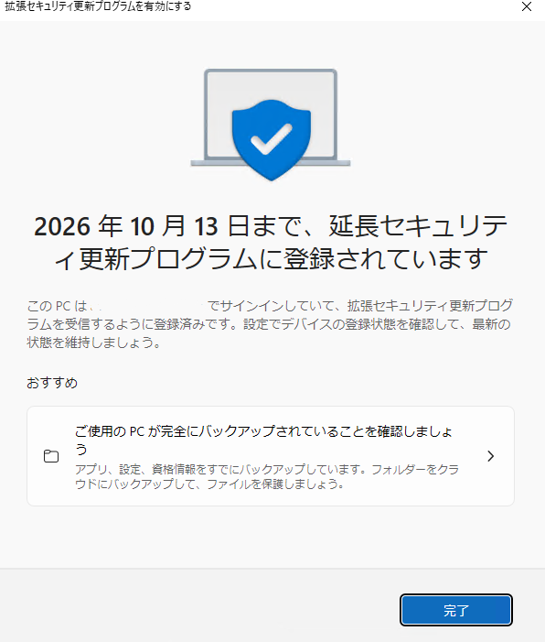545x642 pixels.
Task: Click the おすすめ section label
Action: point(52,383)
